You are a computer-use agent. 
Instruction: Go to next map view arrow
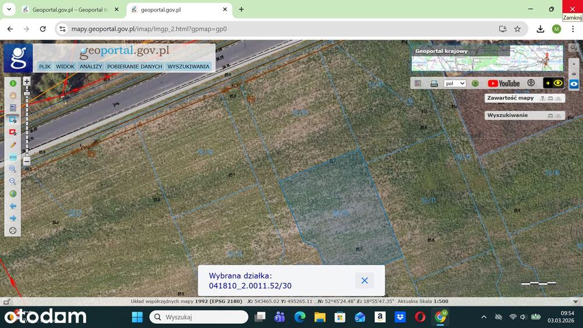tap(13, 218)
